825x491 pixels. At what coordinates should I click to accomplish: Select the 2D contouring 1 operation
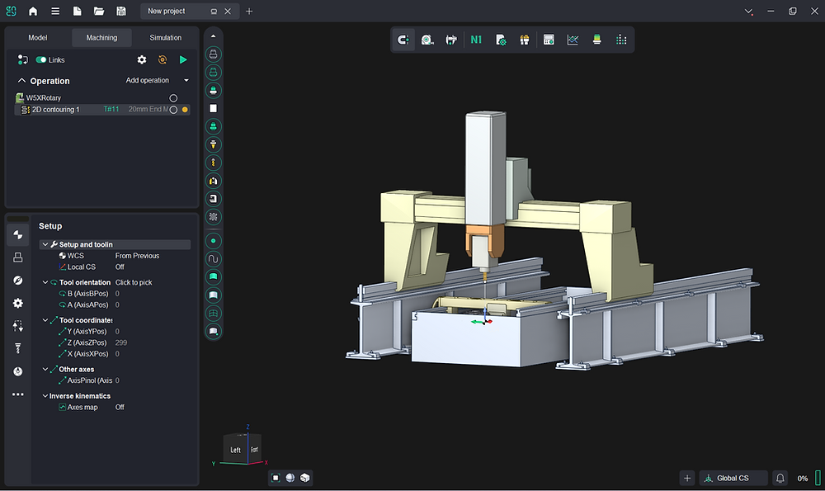coord(101,110)
